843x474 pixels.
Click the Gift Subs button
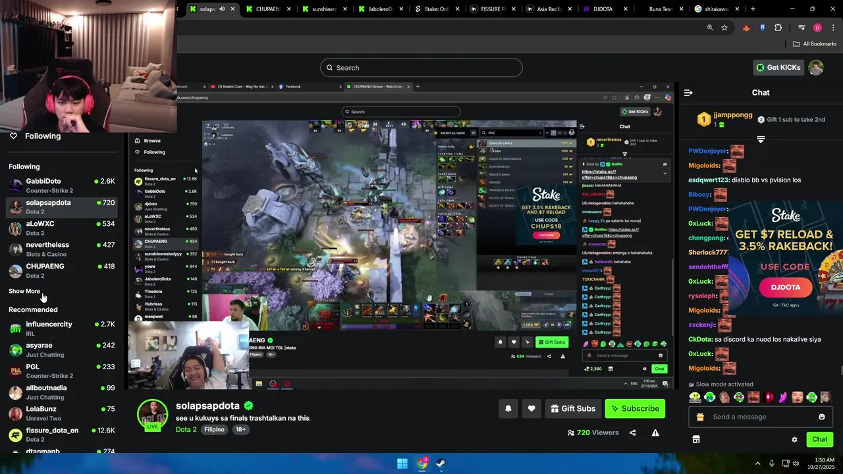(x=573, y=408)
